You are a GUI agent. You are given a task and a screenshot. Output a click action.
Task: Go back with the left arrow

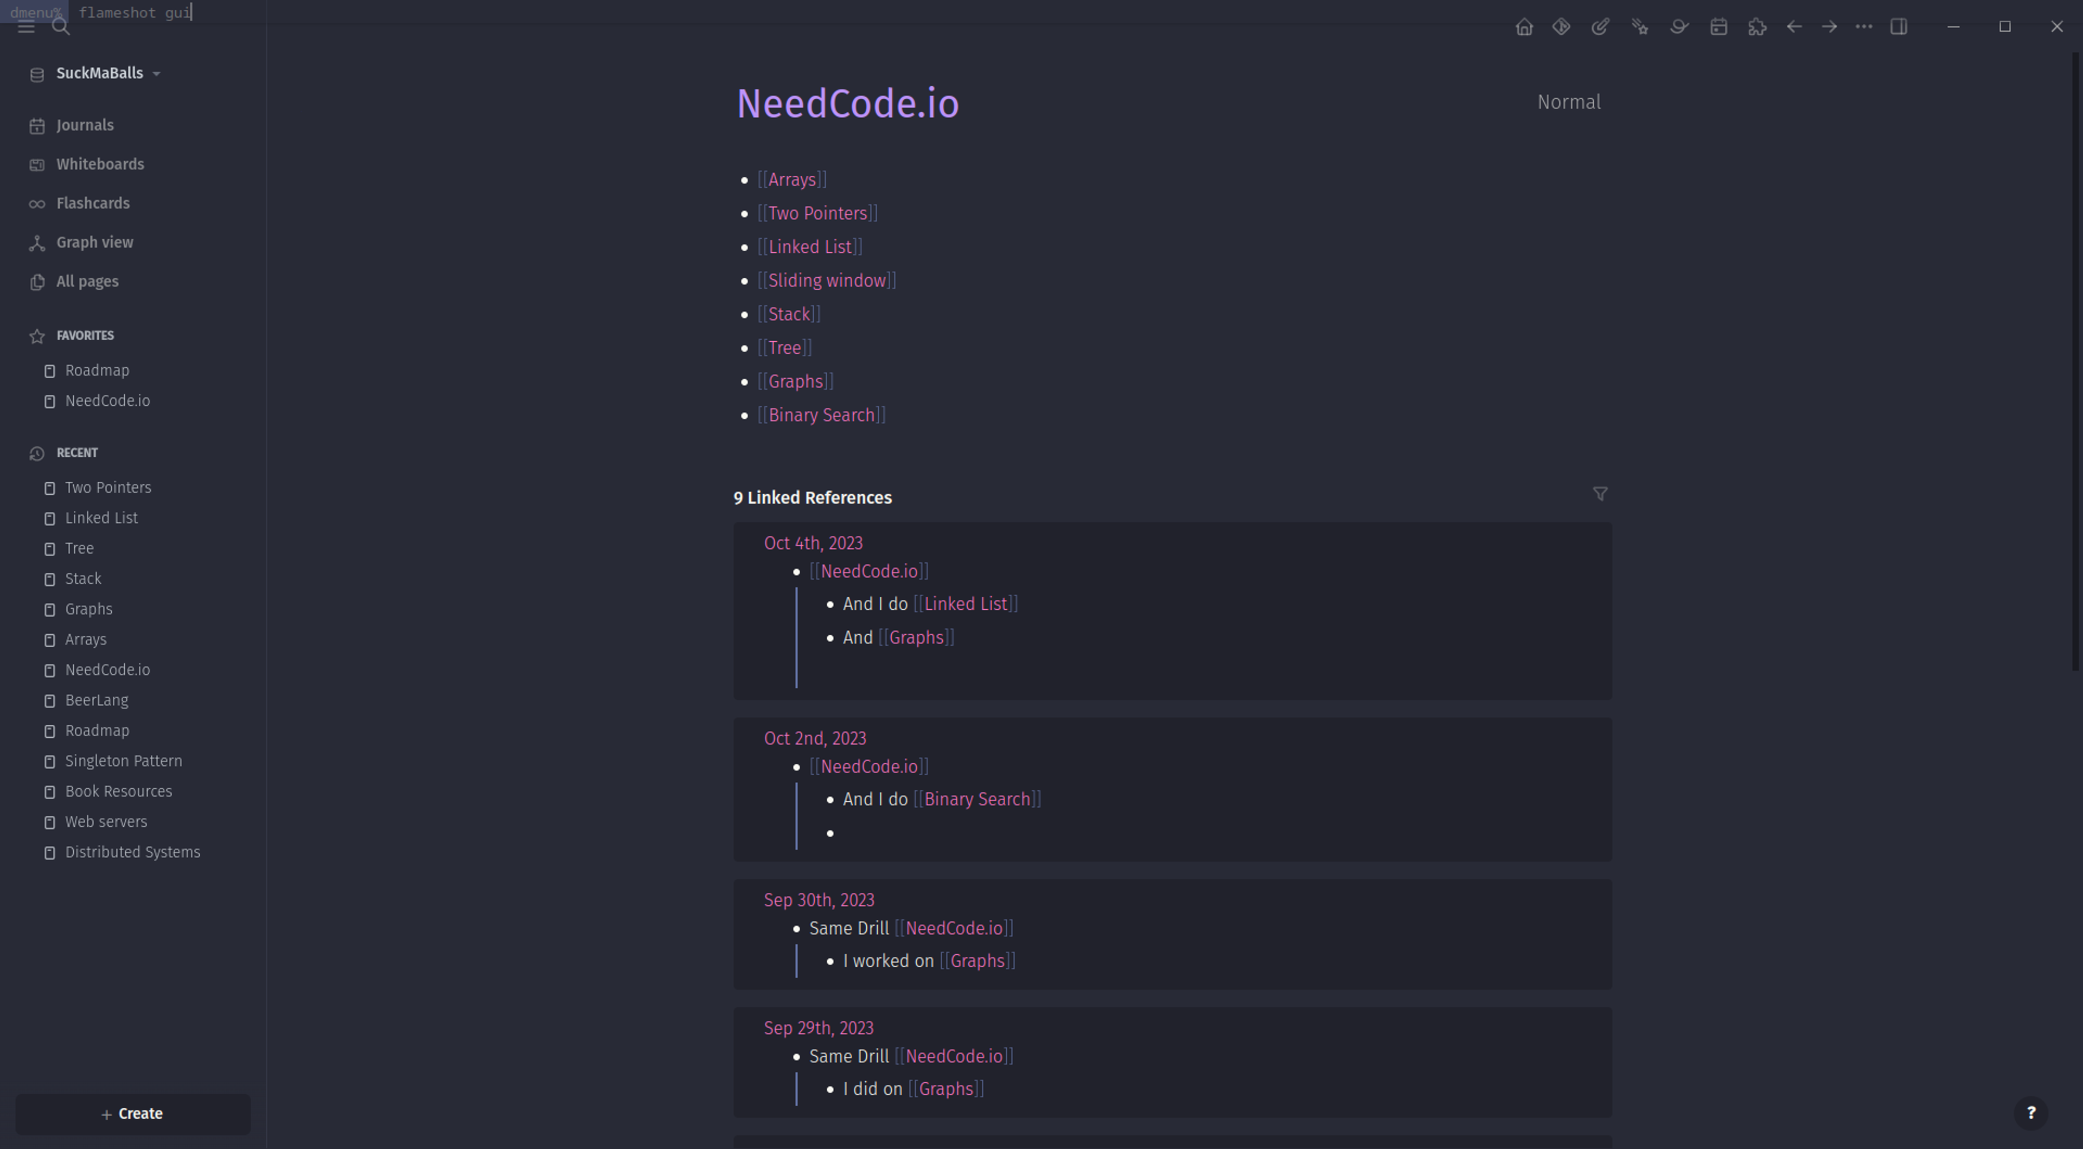[1793, 28]
